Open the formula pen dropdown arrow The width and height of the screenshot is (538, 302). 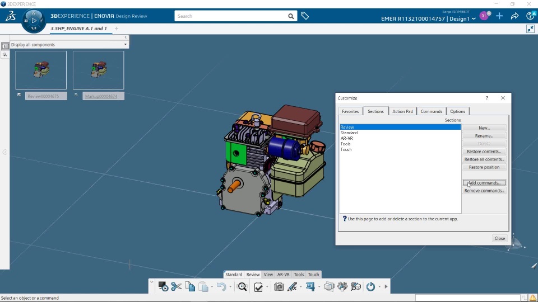[300, 286]
